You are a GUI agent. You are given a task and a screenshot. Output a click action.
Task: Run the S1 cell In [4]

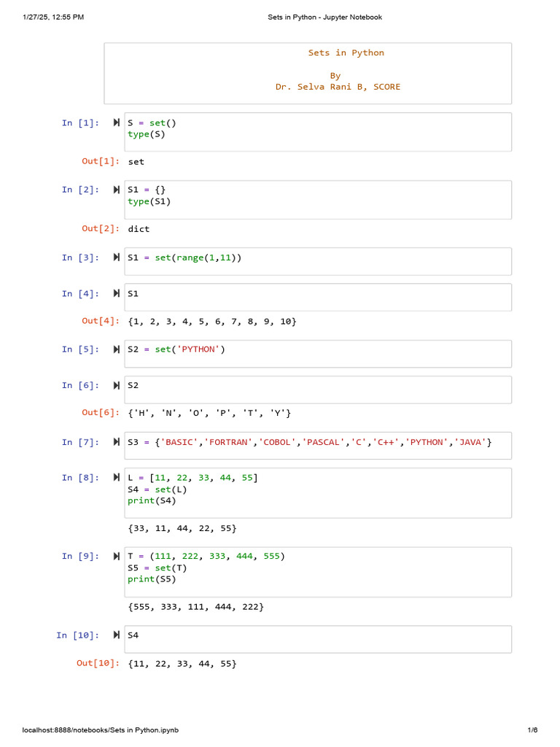tap(116, 293)
